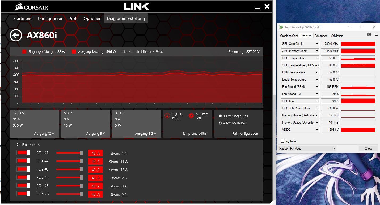Click the Ausgang 12 V panel
The width and height of the screenshot is (380, 205).
pos(35,124)
